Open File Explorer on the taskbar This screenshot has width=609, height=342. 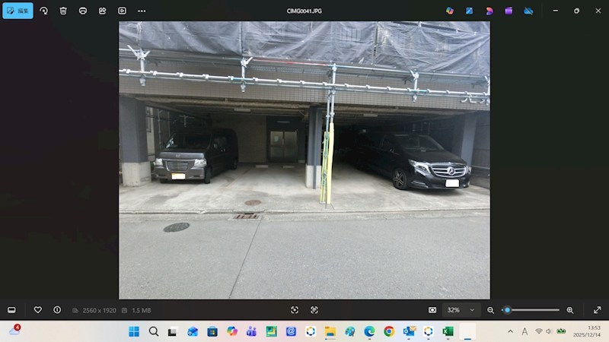click(x=330, y=331)
